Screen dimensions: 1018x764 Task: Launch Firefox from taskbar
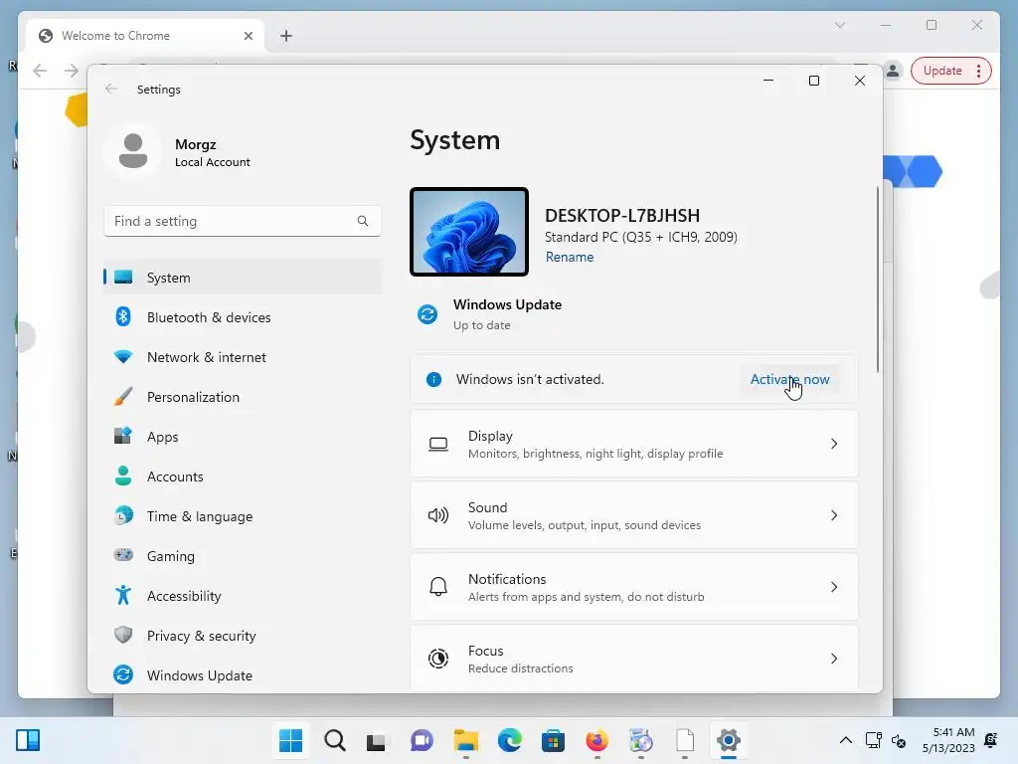597,740
